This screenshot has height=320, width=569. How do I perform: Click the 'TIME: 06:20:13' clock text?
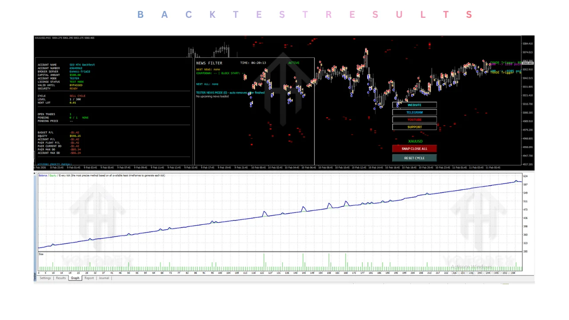click(253, 63)
